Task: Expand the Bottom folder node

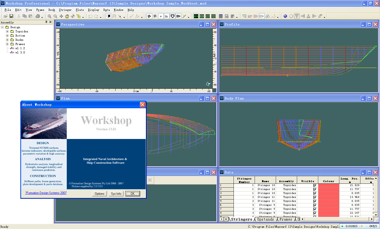Action: [7, 36]
